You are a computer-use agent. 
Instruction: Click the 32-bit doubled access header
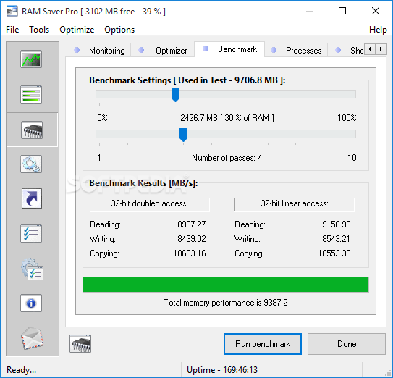click(x=150, y=204)
